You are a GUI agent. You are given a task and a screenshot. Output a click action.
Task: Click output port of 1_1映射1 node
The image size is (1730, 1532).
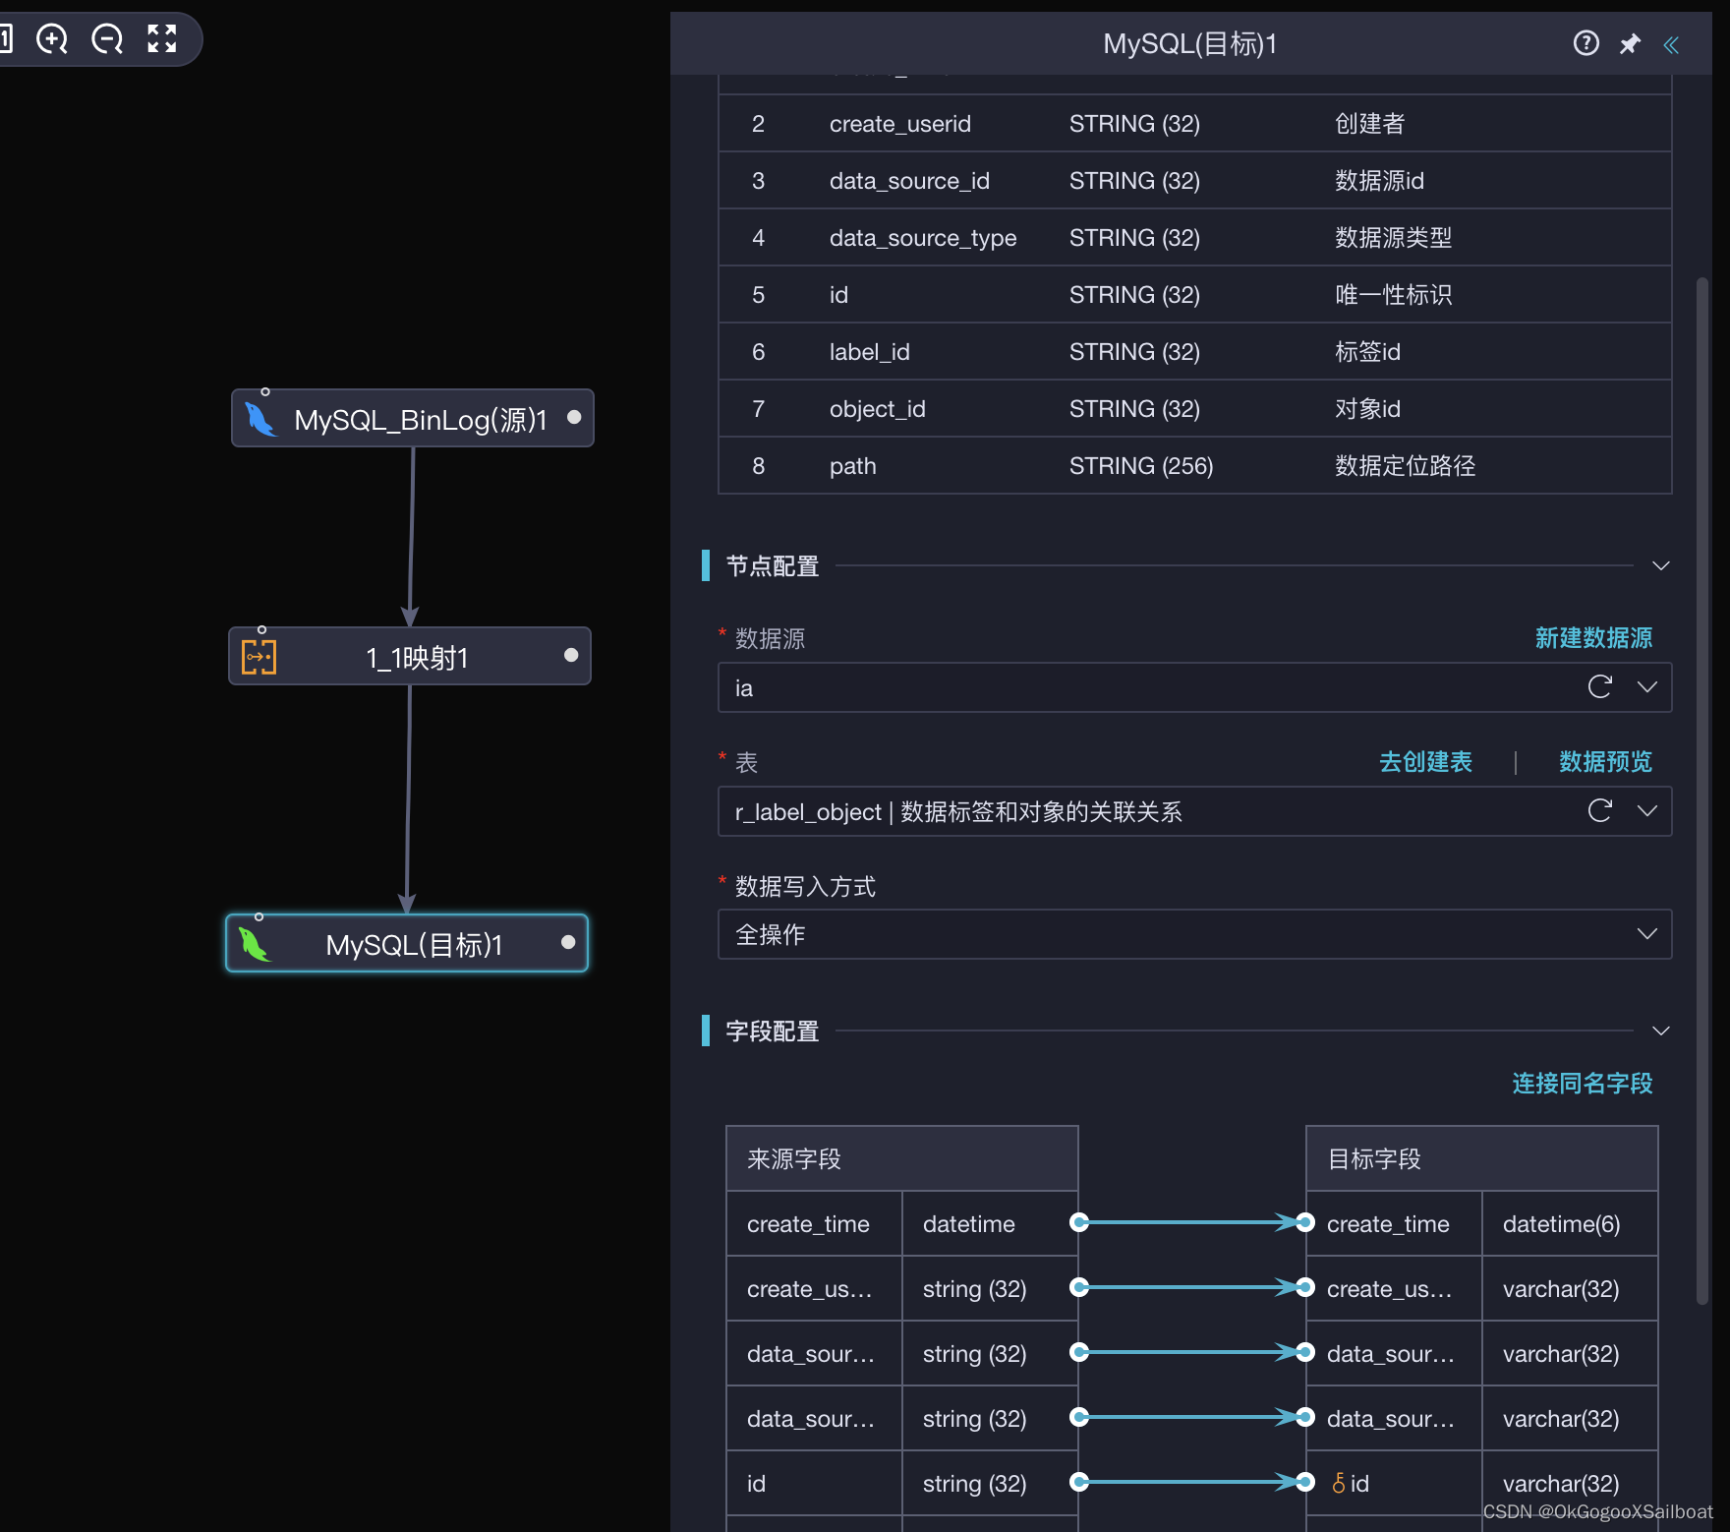click(x=571, y=656)
